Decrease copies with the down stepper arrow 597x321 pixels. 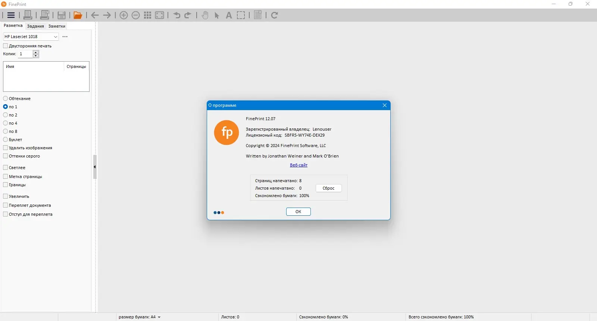[x=36, y=56]
